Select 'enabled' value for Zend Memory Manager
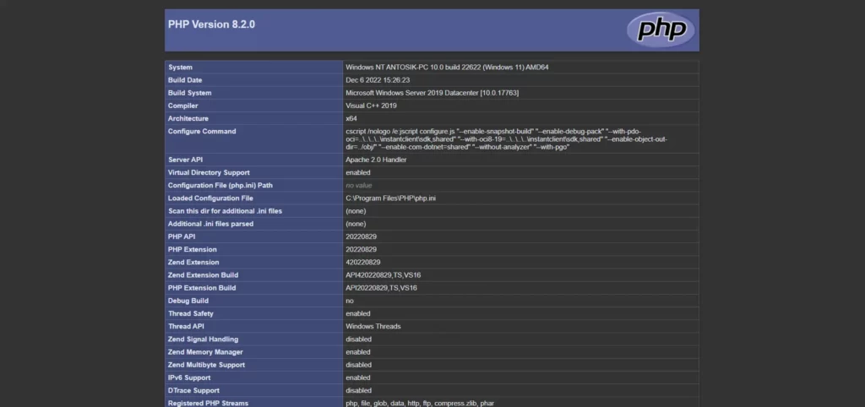Image resolution: width=865 pixels, height=407 pixels. (x=358, y=352)
